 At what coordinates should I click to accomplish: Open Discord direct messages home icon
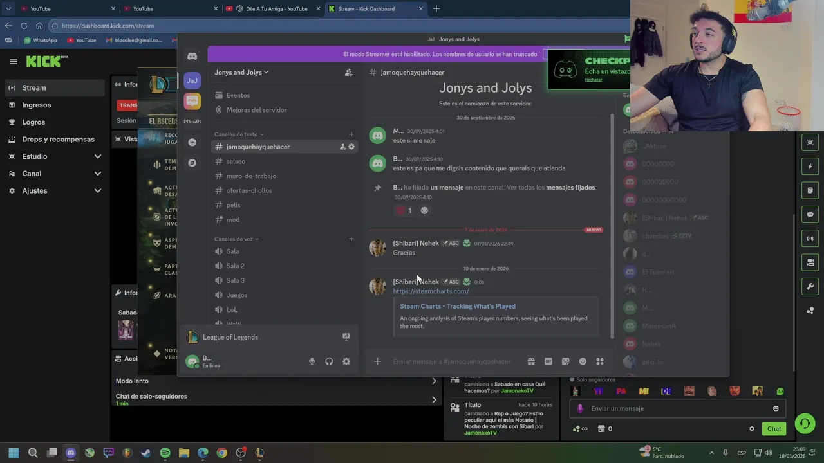pyautogui.click(x=192, y=57)
